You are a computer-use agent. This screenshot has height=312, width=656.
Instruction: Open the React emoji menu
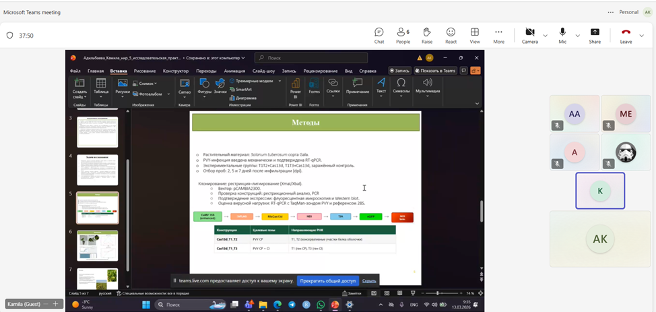click(451, 35)
